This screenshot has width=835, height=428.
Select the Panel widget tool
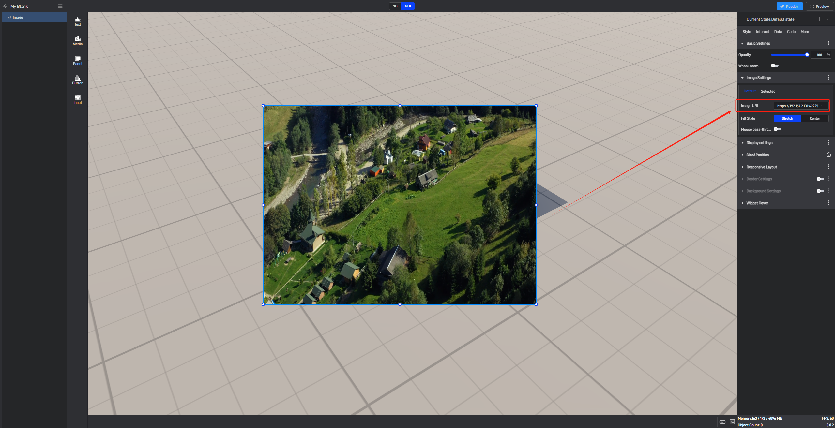pyautogui.click(x=78, y=61)
